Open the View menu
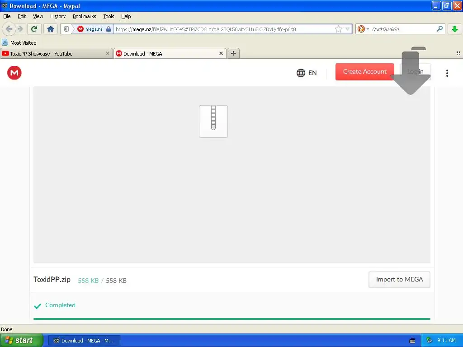 38,16
